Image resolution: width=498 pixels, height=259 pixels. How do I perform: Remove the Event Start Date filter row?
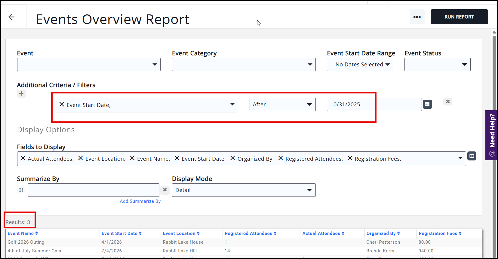pos(447,102)
